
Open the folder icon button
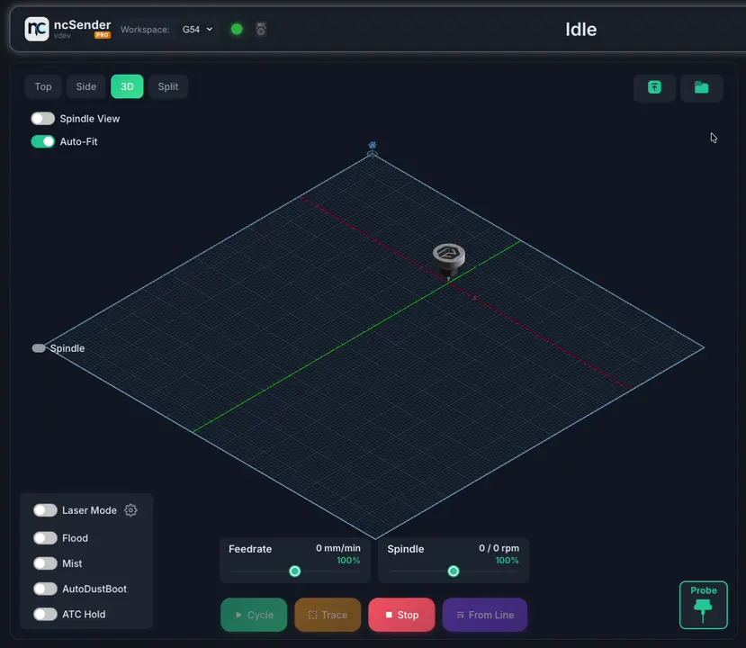[701, 87]
